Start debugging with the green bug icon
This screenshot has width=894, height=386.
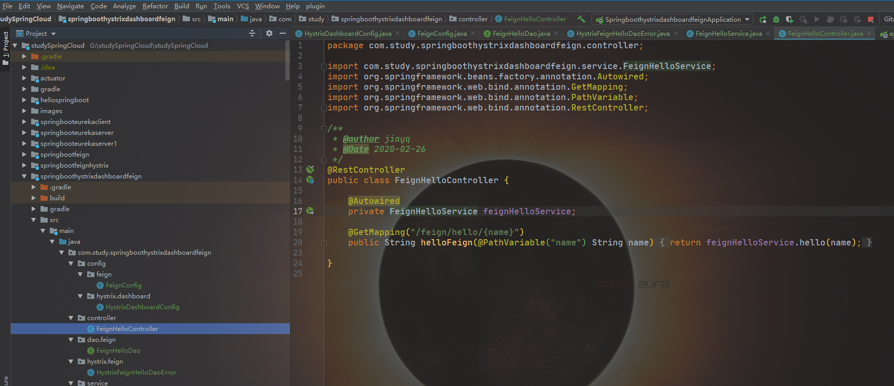pos(776,19)
